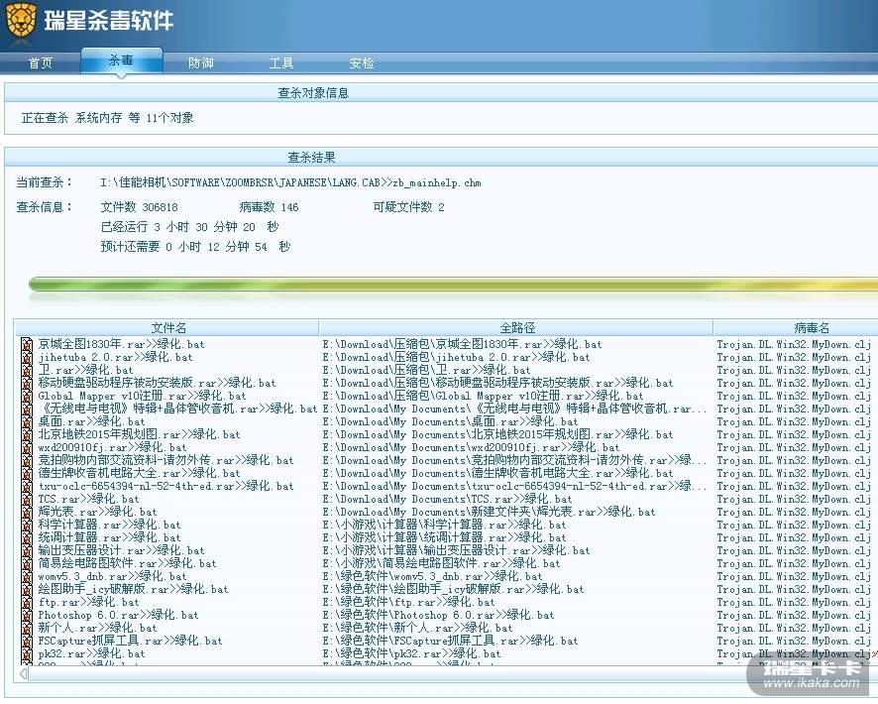Click the 文件数 306818 value

(139, 207)
